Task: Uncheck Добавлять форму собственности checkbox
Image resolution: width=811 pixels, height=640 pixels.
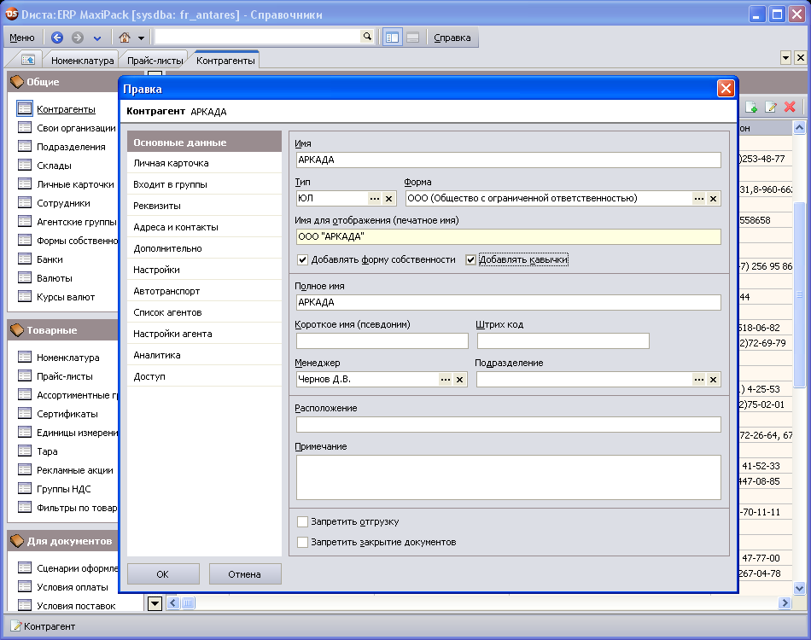Action: coord(302,259)
